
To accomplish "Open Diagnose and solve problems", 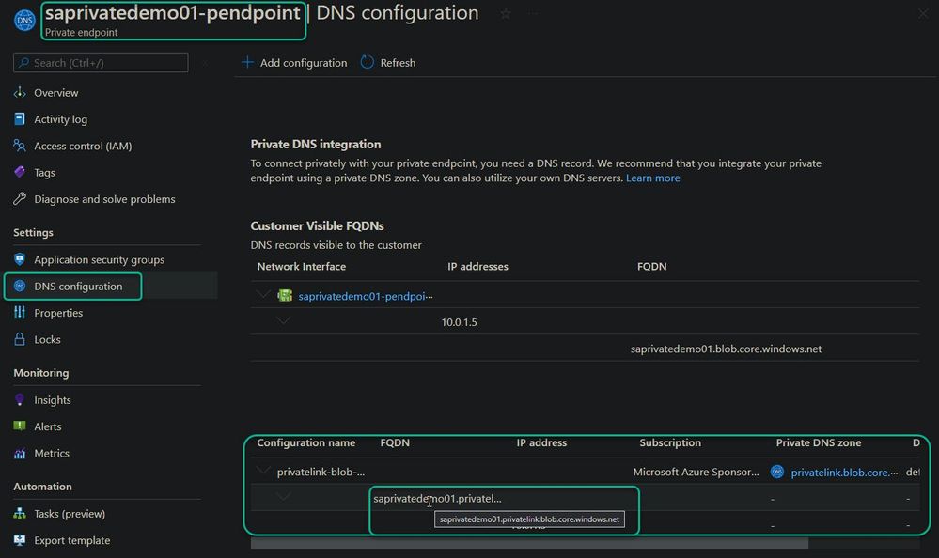I will (104, 199).
